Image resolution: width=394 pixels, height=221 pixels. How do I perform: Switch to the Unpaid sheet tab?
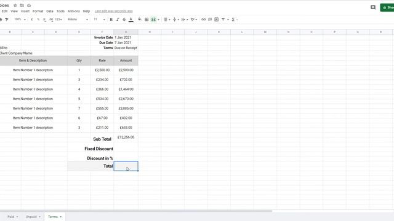point(31,217)
